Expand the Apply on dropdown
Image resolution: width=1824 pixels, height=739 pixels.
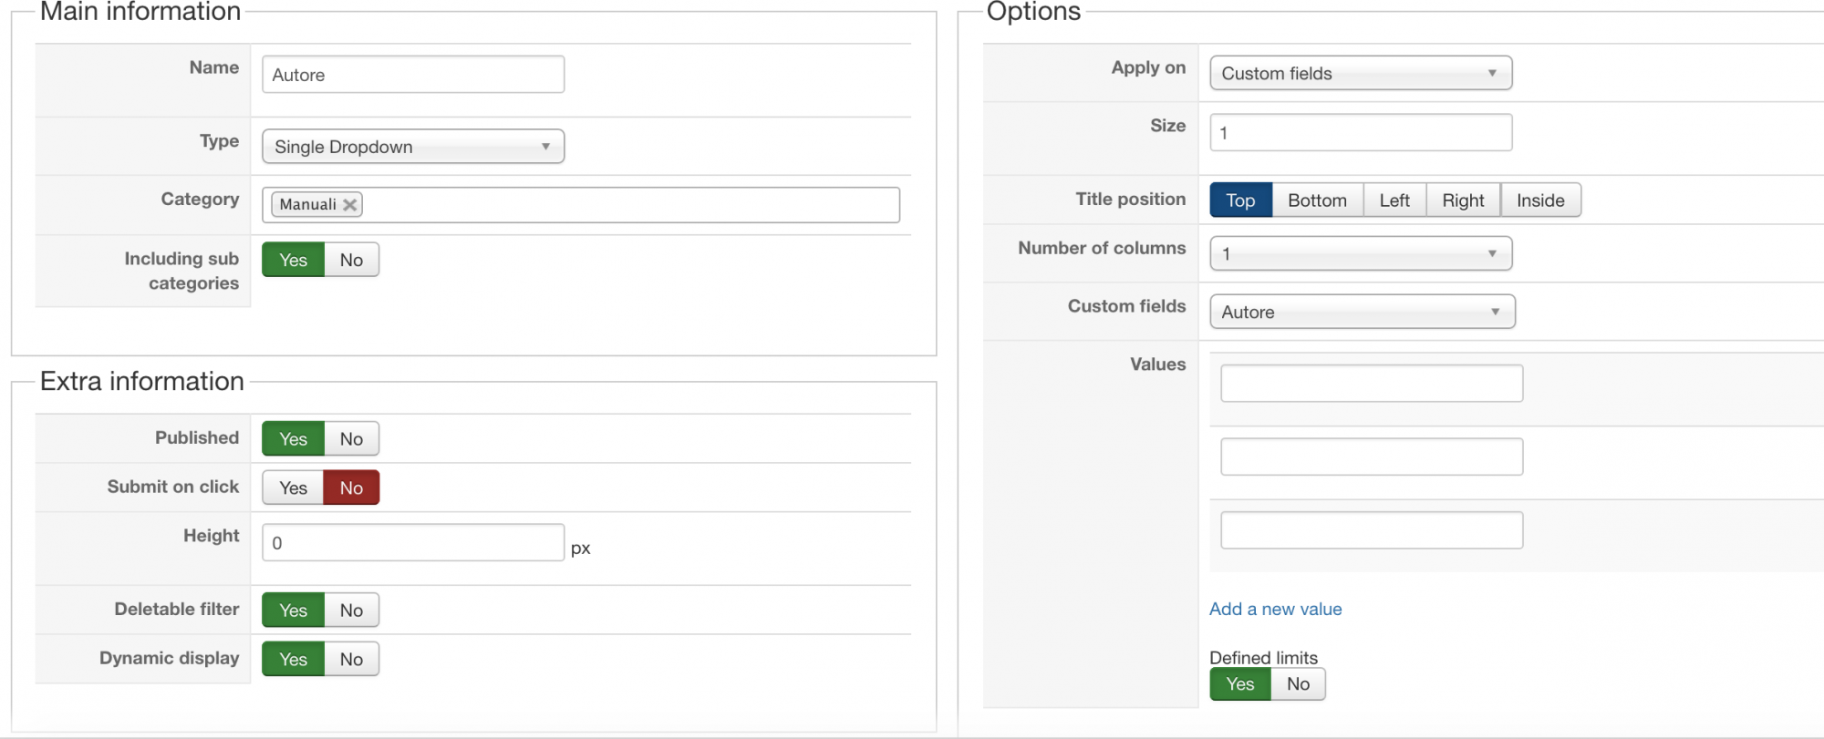pyautogui.click(x=1360, y=73)
